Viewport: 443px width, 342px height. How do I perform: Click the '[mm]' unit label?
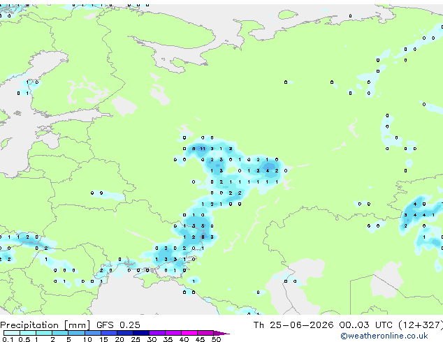tap(77, 325)
